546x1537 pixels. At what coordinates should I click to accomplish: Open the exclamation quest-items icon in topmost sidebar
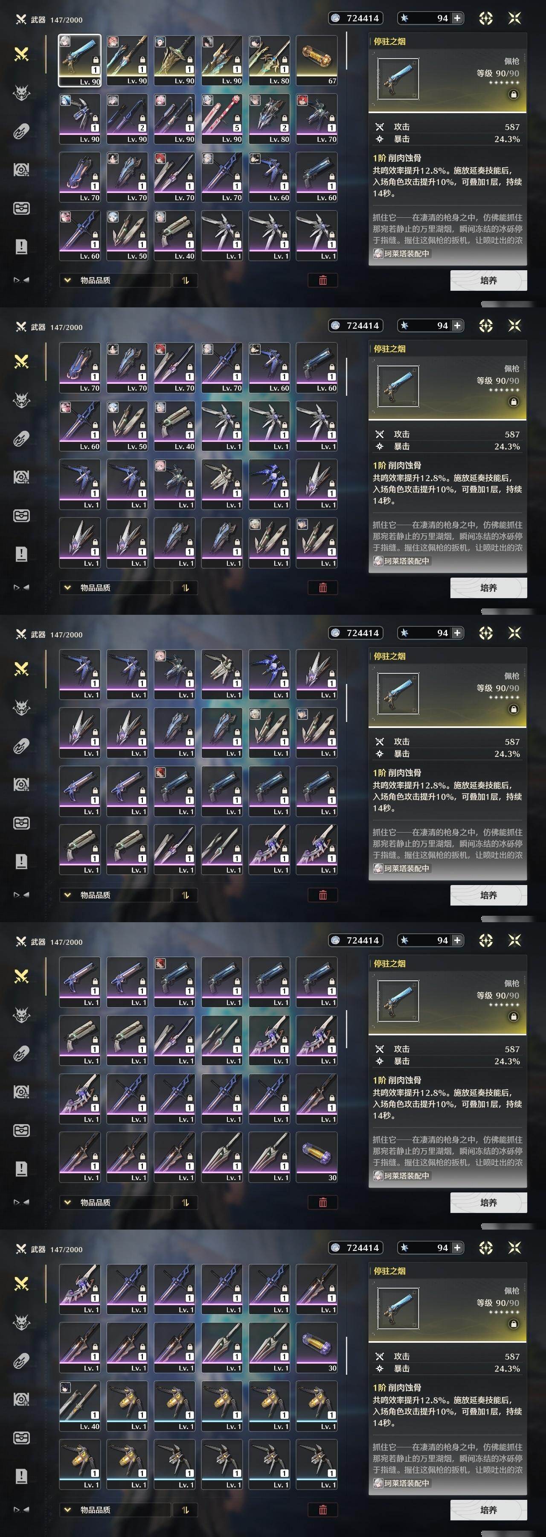tap(21, 246)
